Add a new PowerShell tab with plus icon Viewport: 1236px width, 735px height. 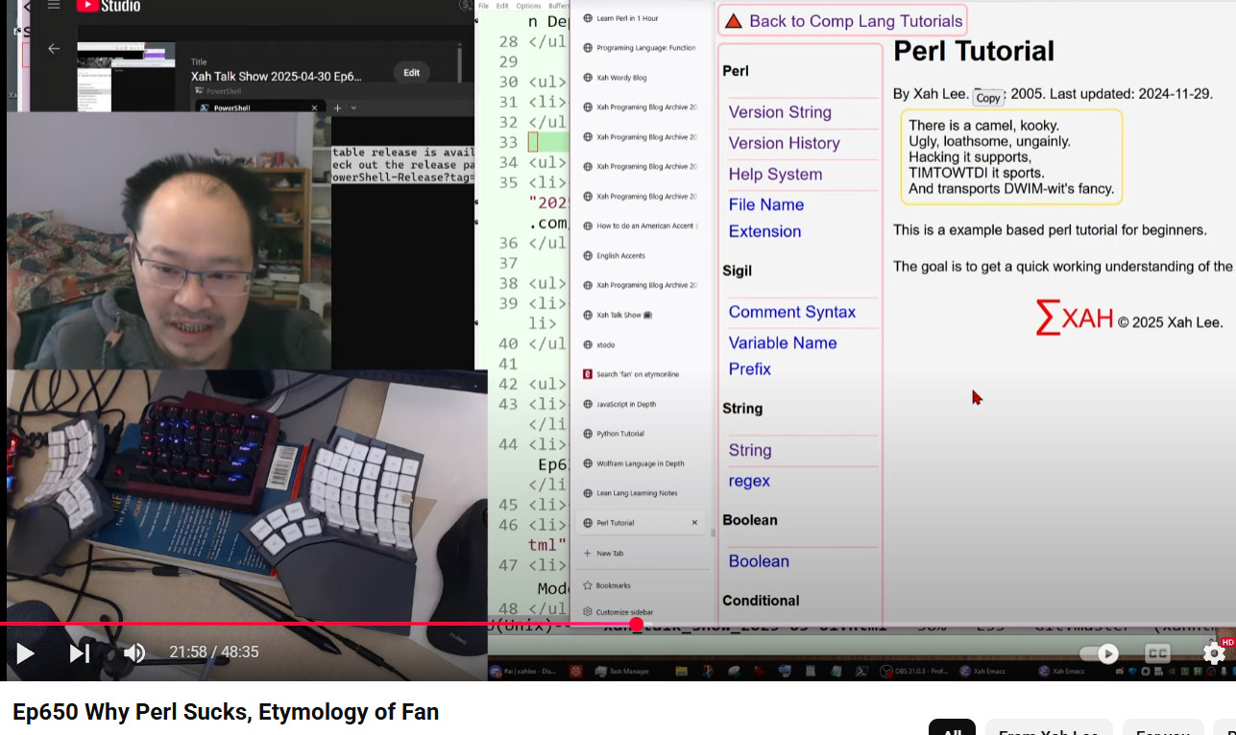point(337,108)
